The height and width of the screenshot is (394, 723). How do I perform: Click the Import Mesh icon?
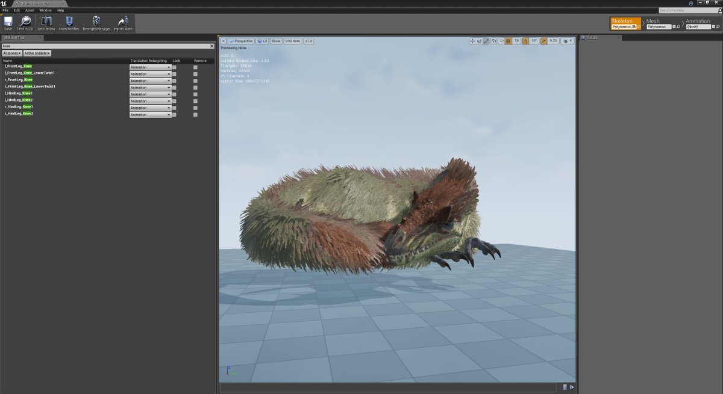click(122, 22)
